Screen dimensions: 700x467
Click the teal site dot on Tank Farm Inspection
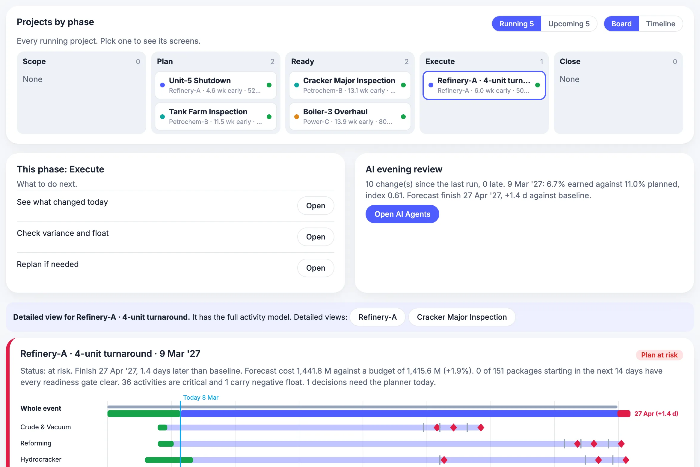(162, 117)
